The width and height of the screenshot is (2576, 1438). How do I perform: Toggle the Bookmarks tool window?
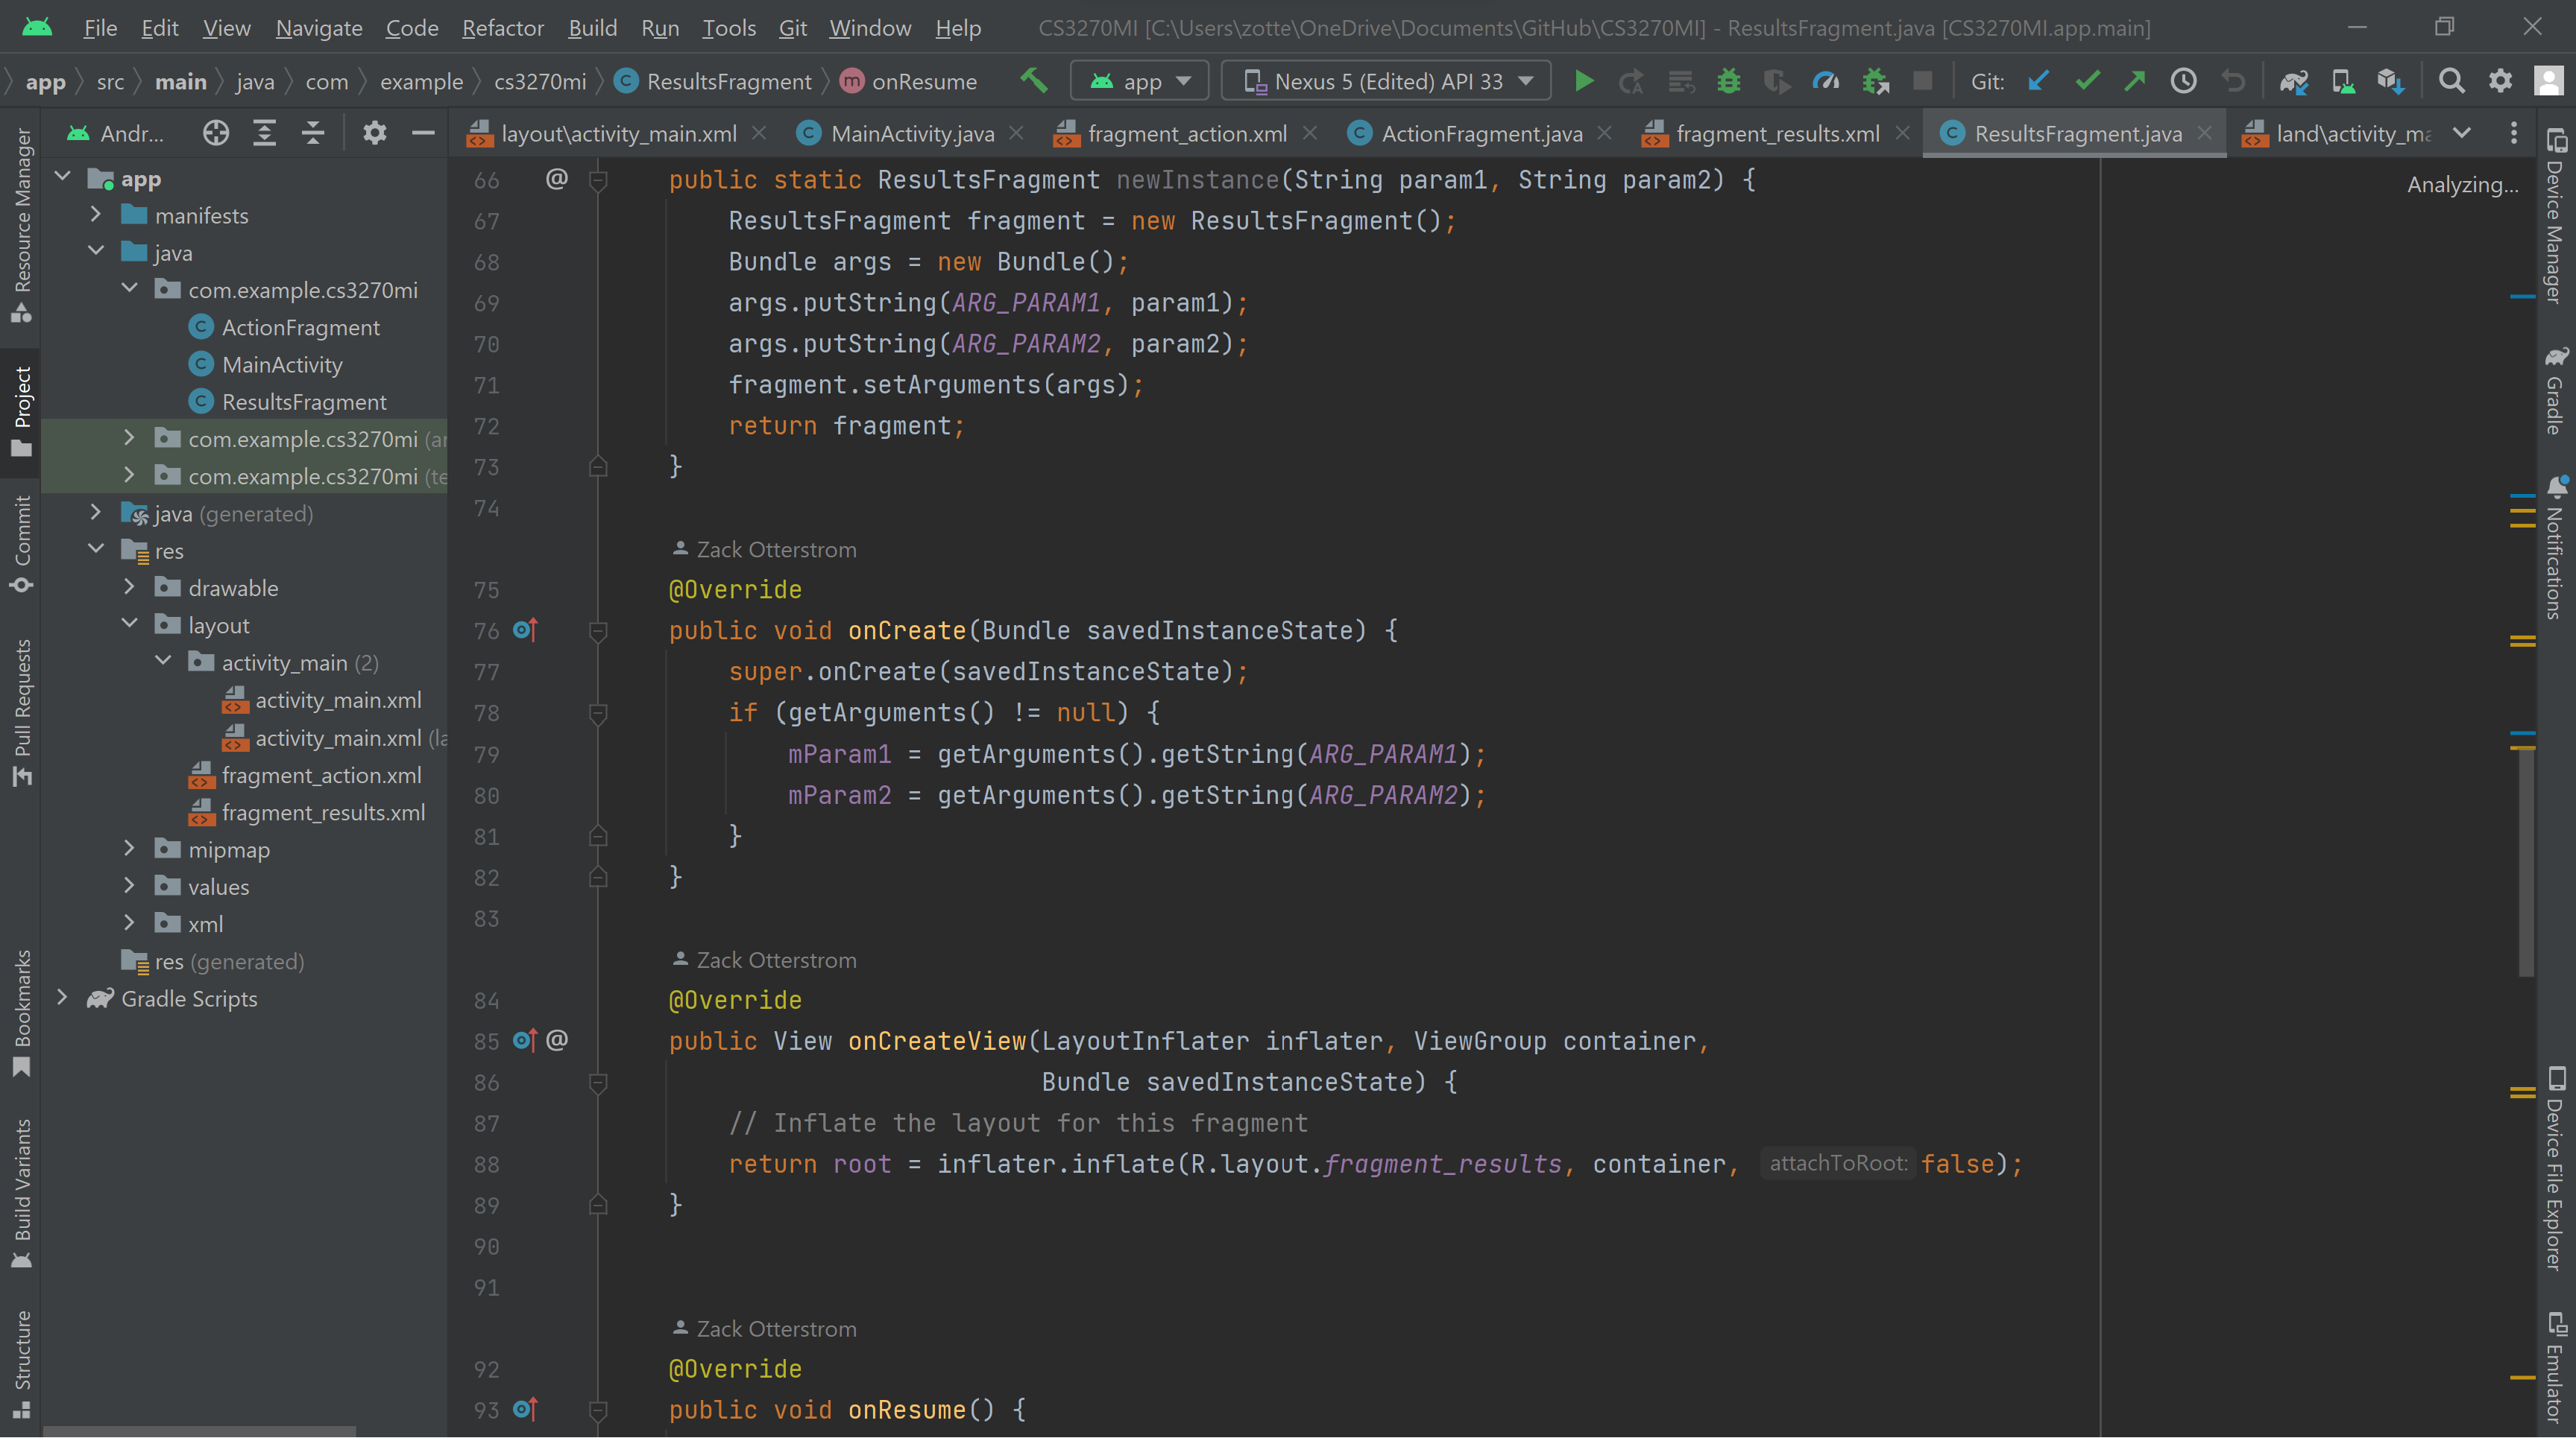point(22,1013)
